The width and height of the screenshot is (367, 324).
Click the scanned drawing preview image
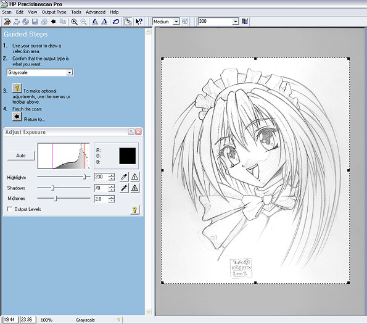pos(255,171)
